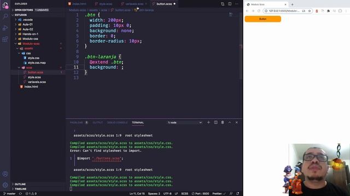Open variaveis.scss in file explorer
The width and height of the screenshot is (350, 196).
[37, 82]
